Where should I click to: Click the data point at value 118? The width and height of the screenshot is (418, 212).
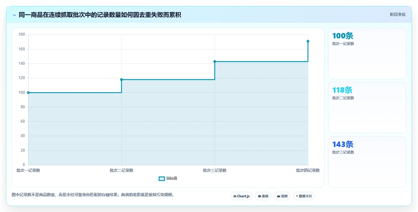tap(121, 79)
